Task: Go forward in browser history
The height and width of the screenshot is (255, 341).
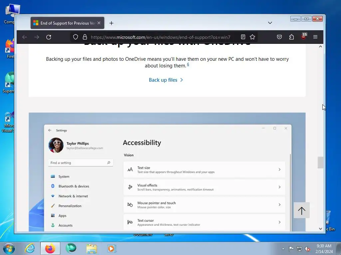Action: click(37, 37)
